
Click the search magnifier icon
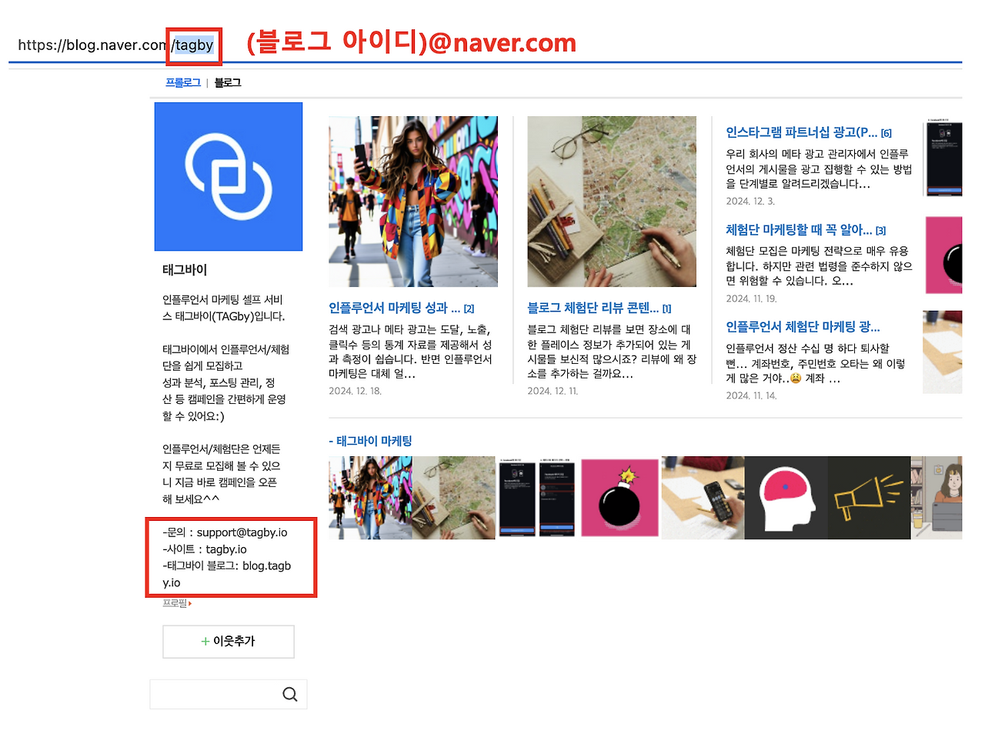290,693
